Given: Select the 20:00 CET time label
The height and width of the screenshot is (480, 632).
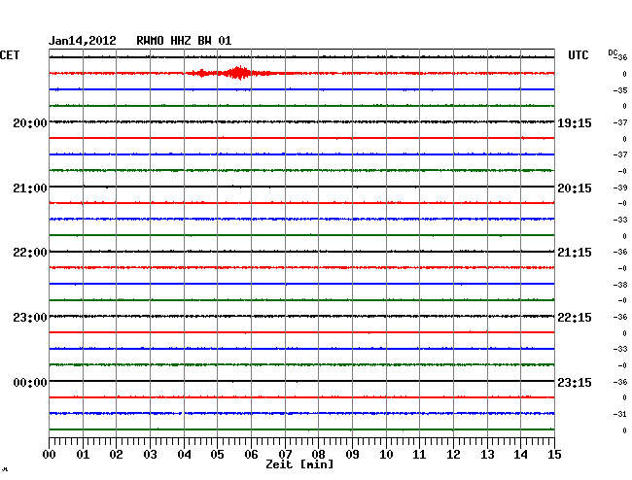Looking at the screenshot, I should (30, 122).
